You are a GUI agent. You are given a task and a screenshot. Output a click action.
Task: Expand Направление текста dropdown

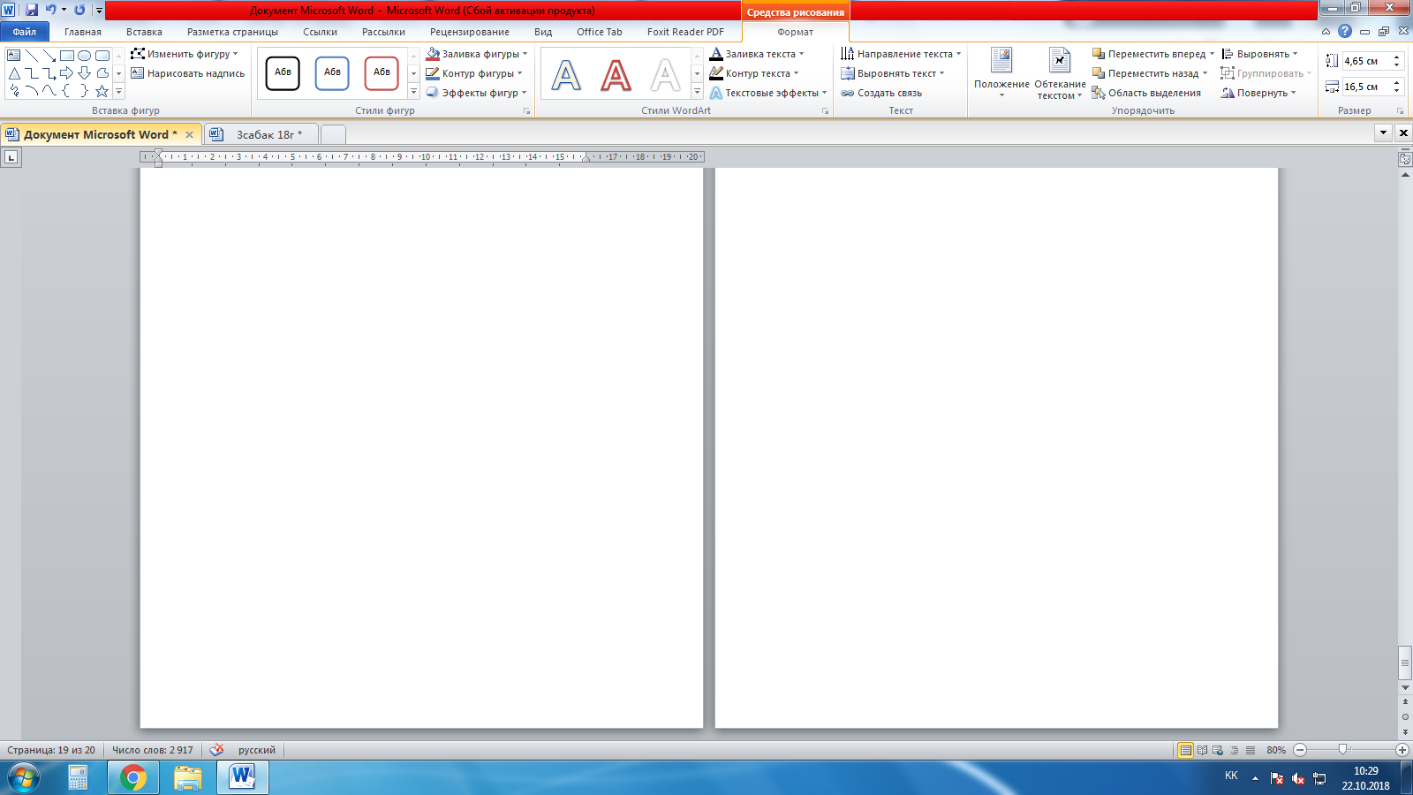click(x=902, y=54)
